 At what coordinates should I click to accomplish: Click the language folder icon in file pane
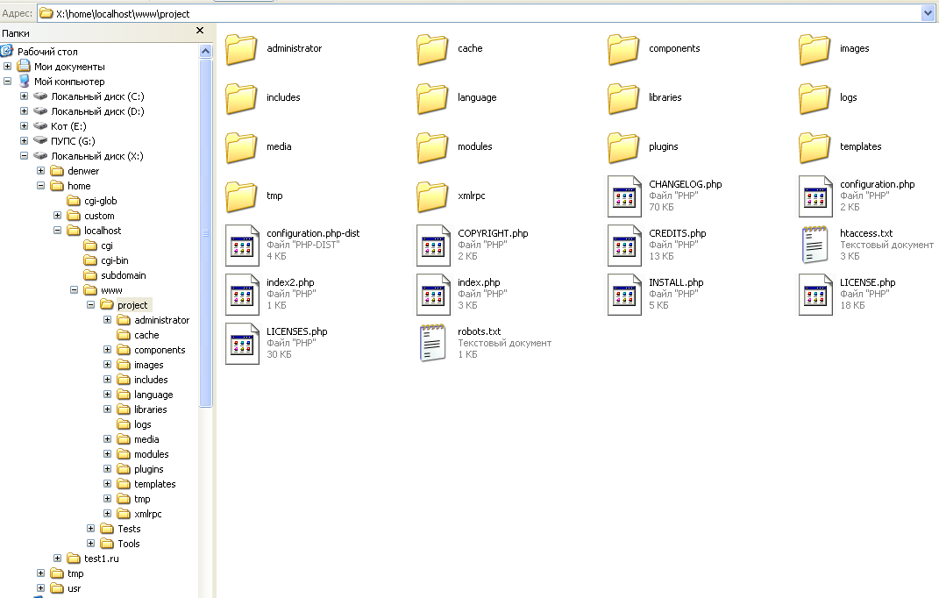[432, 97]
